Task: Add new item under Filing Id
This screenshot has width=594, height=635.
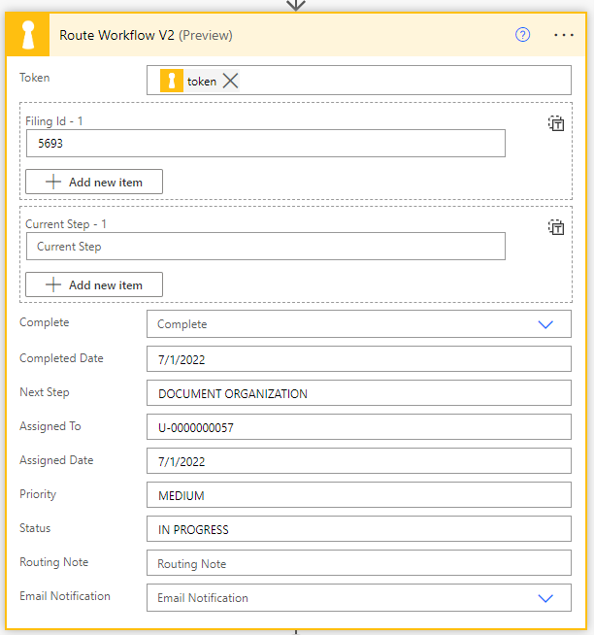Action: click(x=94, y=182)
